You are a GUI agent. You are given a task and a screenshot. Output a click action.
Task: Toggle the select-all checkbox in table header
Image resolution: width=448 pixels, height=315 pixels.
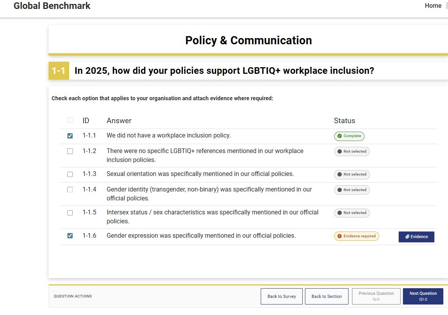click(x=70, y=120)
